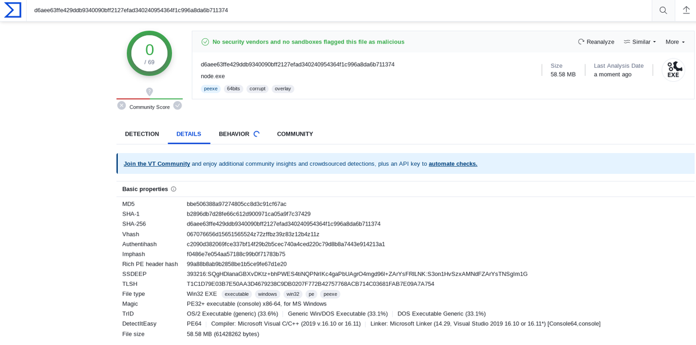Click the Community Score label

(x=150, y=107)
